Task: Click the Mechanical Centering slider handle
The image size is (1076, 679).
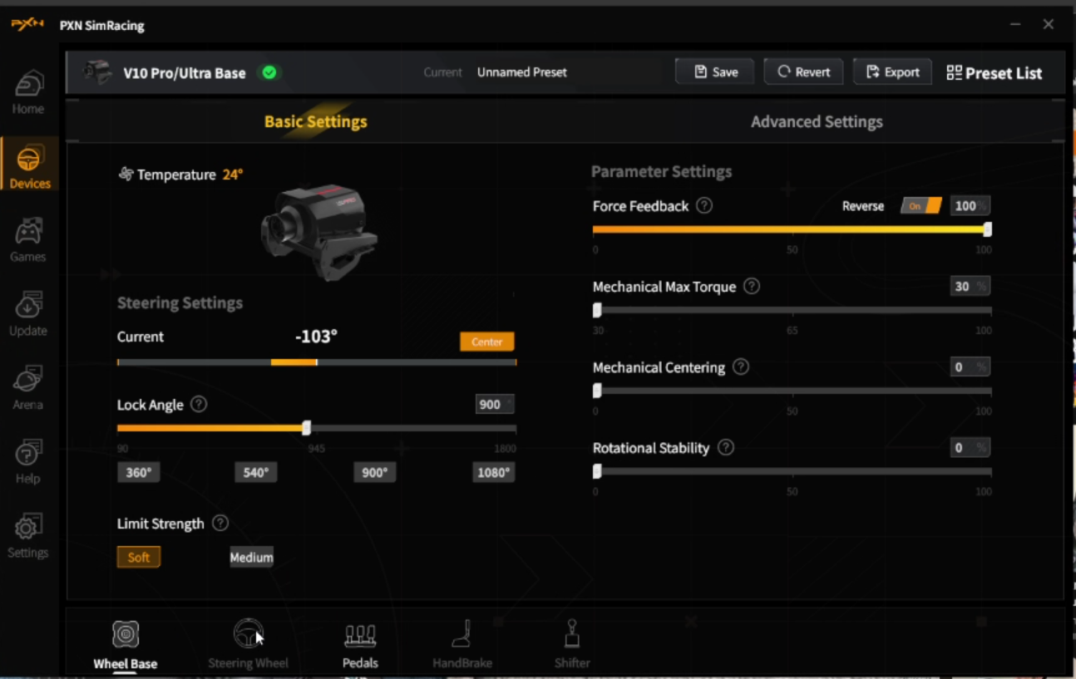Action: 597,391
